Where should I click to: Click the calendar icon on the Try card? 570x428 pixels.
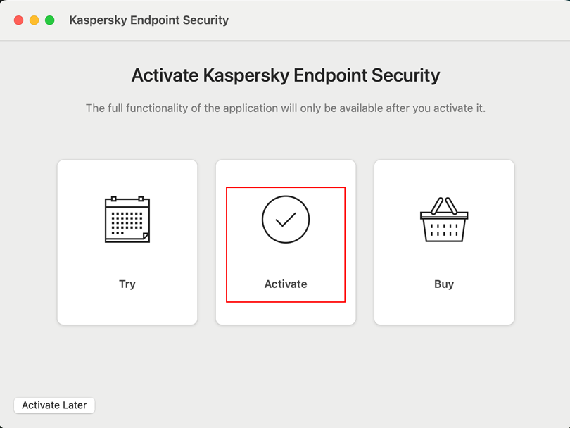pyautogui.click(x=127, y=220)
